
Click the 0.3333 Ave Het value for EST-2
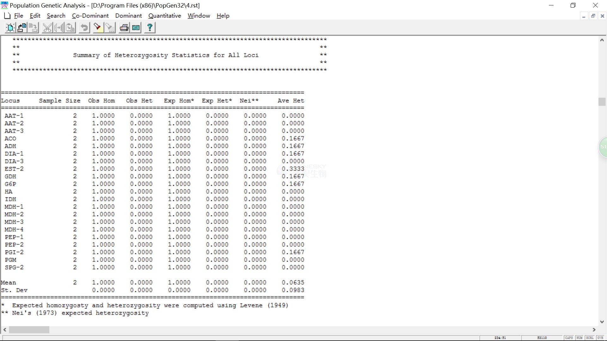tap(293, 169)
